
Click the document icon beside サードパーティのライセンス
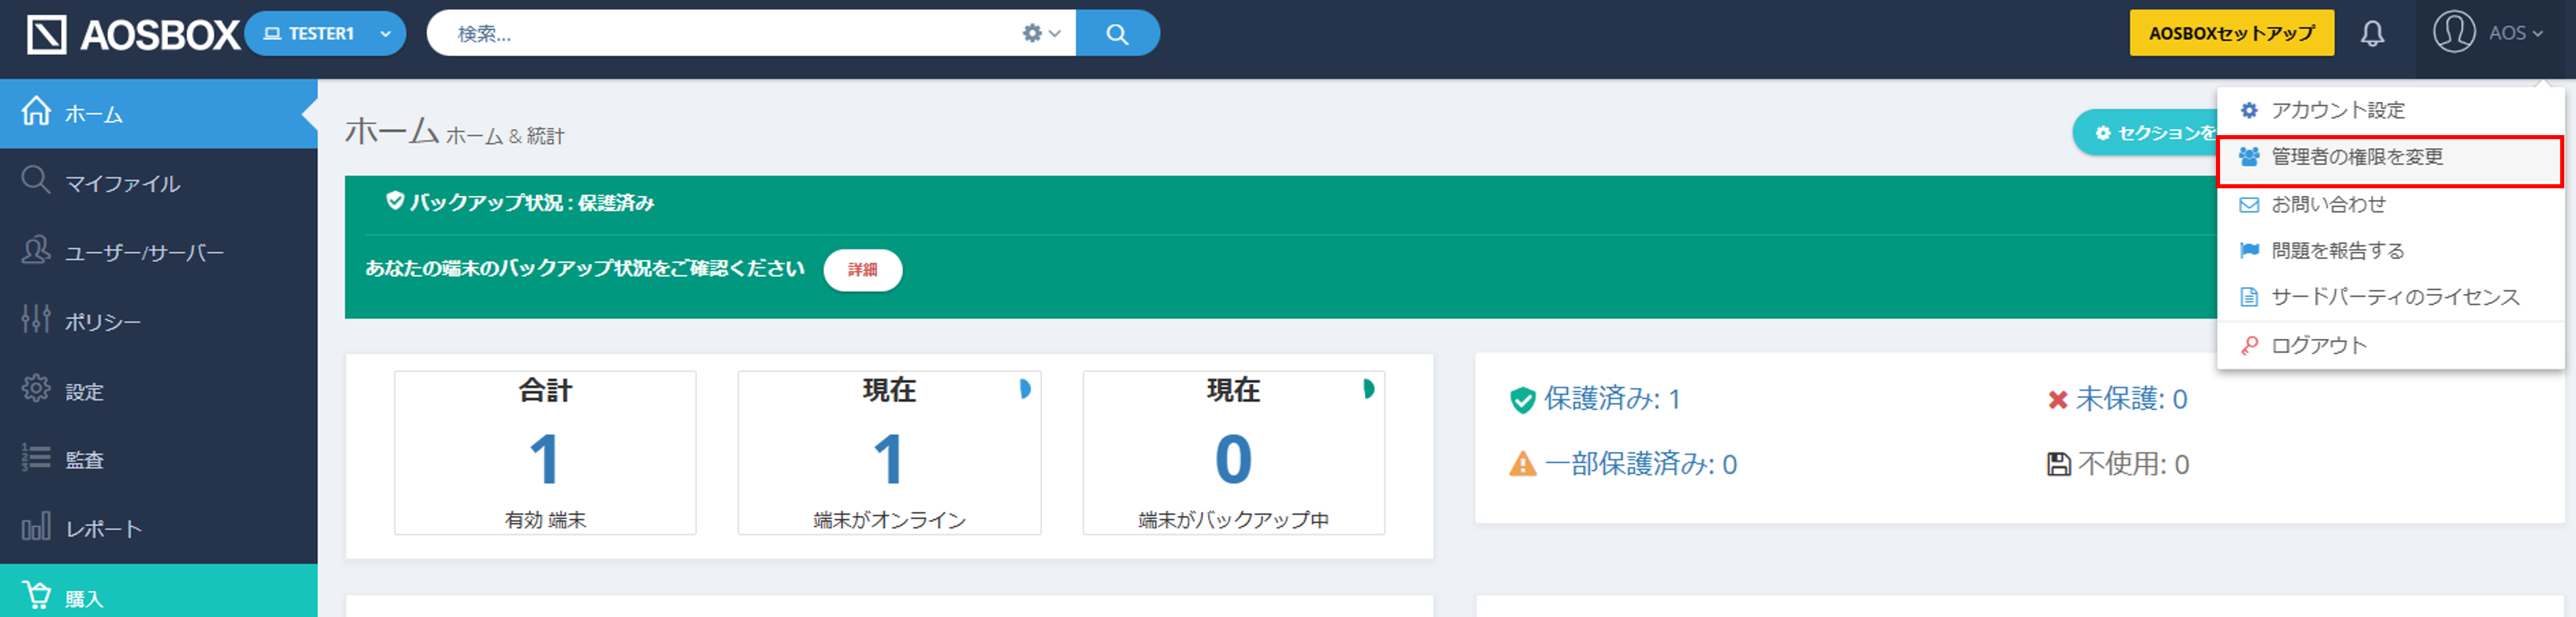(2249, 298)
